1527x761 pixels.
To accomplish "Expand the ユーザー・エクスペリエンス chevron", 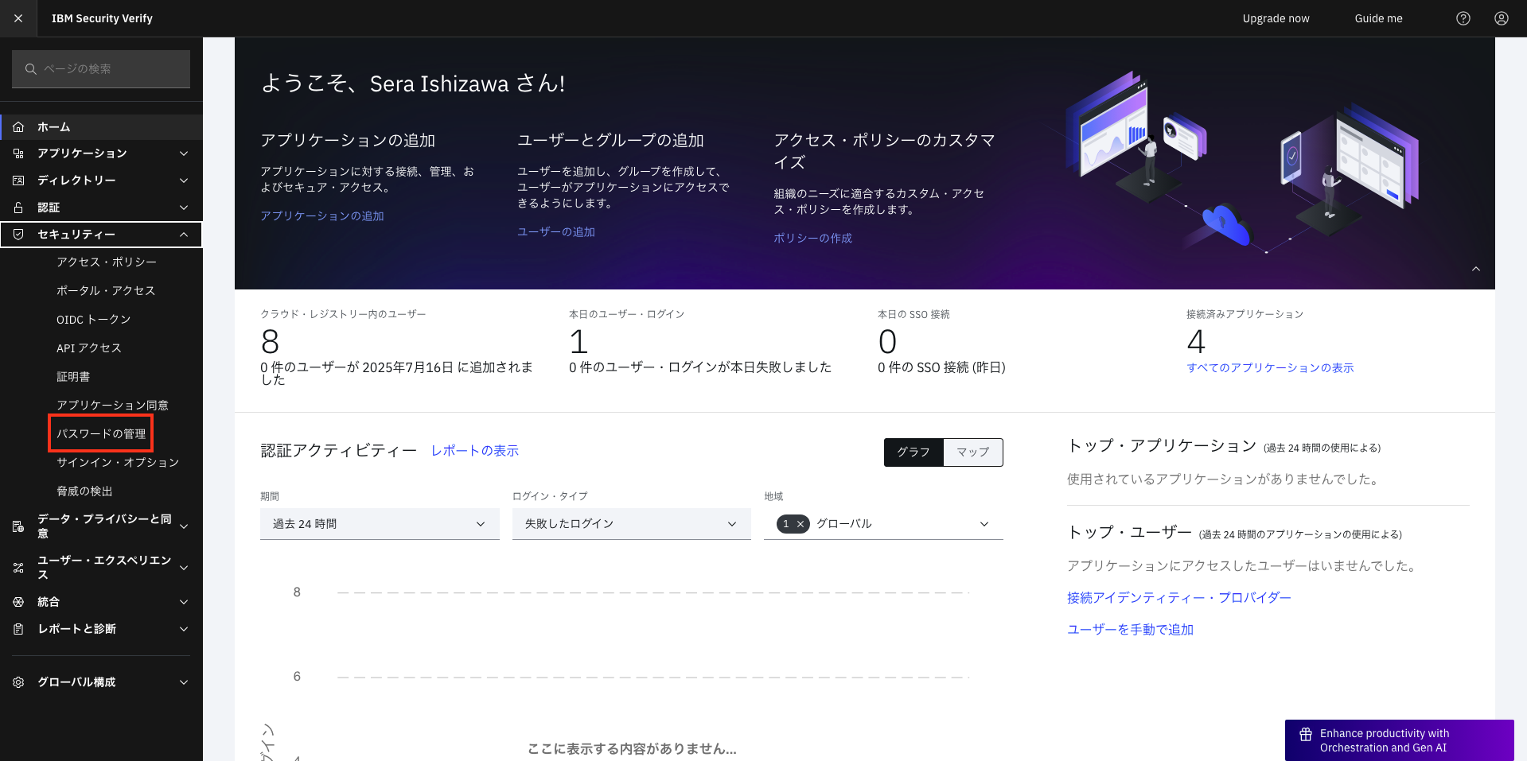I will click(184, 568).
